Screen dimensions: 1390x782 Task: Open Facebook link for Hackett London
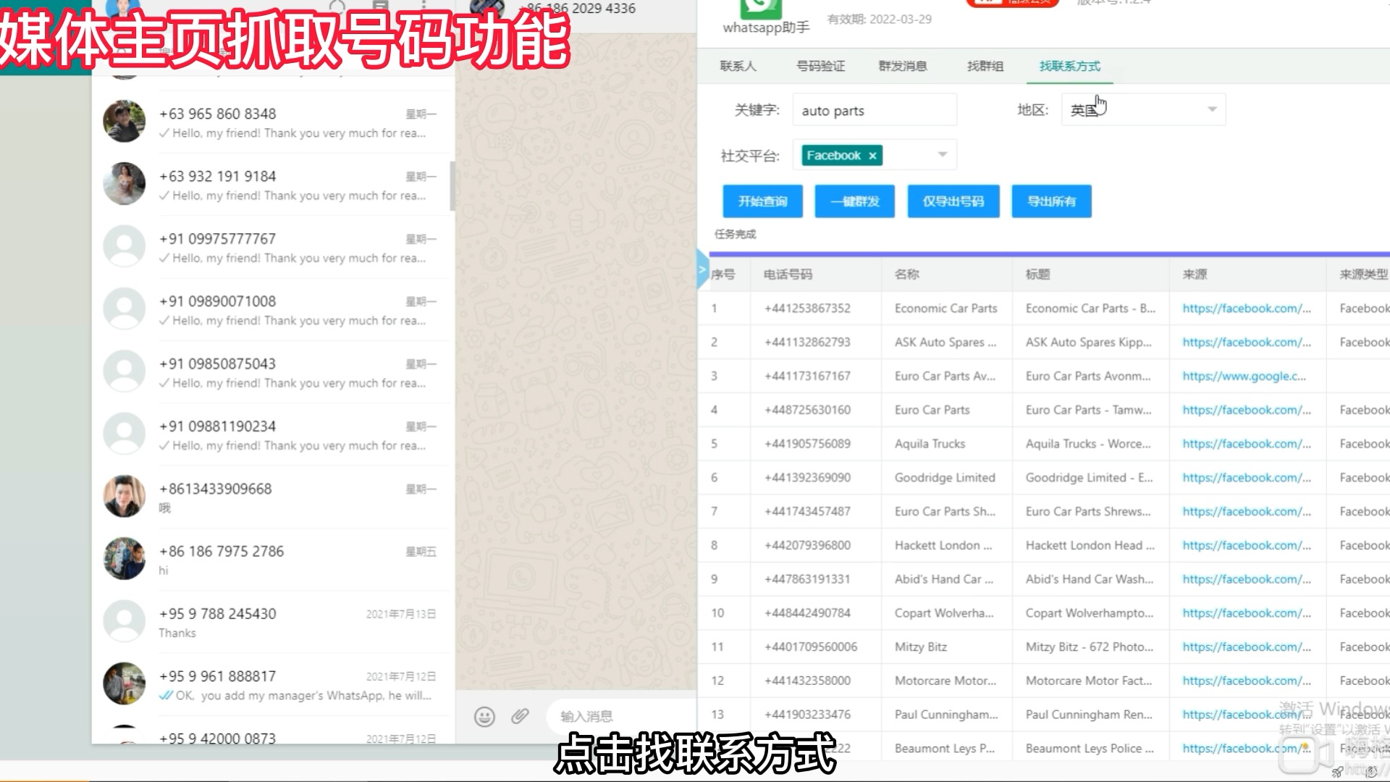[1246, 545]
